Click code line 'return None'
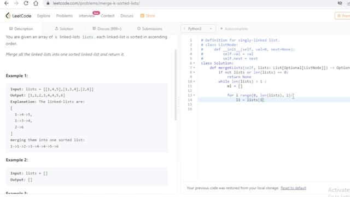Screen dimensions: 350x197 click(239, 77)
